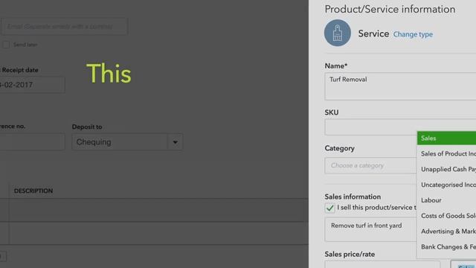Click the Change type link
Screen dimensions: 476x268
click(x=413, y=34)
